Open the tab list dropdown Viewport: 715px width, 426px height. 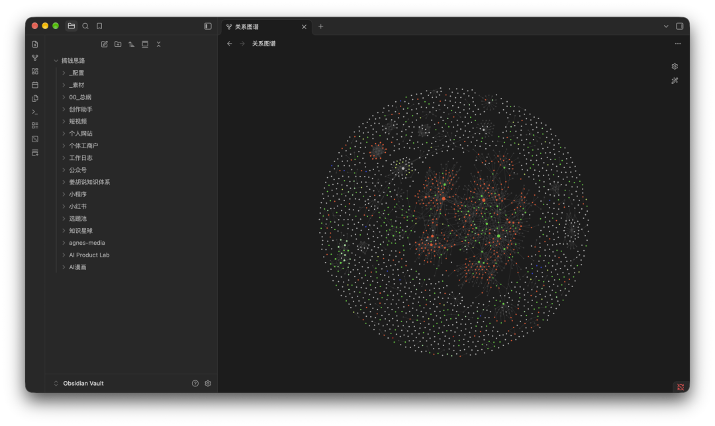pos(666,26)
